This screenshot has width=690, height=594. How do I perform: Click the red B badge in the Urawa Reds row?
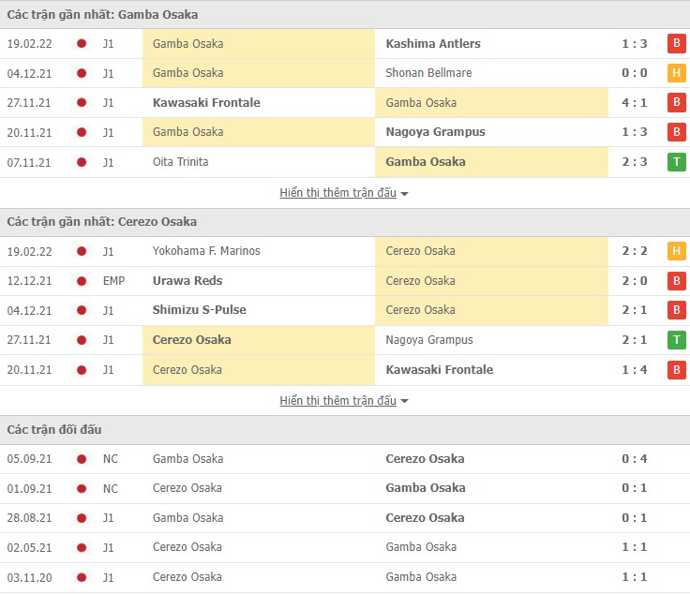675,280
